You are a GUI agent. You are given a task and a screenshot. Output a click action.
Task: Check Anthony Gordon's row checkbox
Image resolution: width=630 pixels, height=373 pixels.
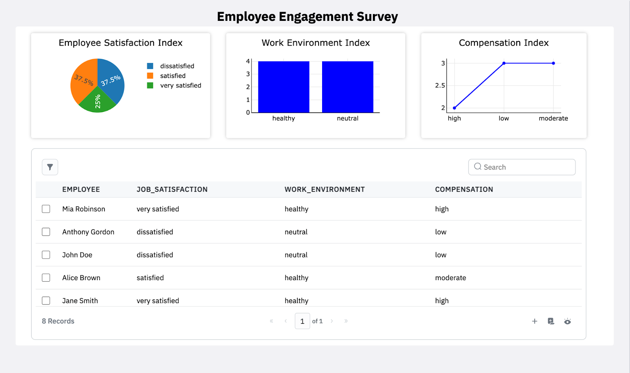(46, 232)
